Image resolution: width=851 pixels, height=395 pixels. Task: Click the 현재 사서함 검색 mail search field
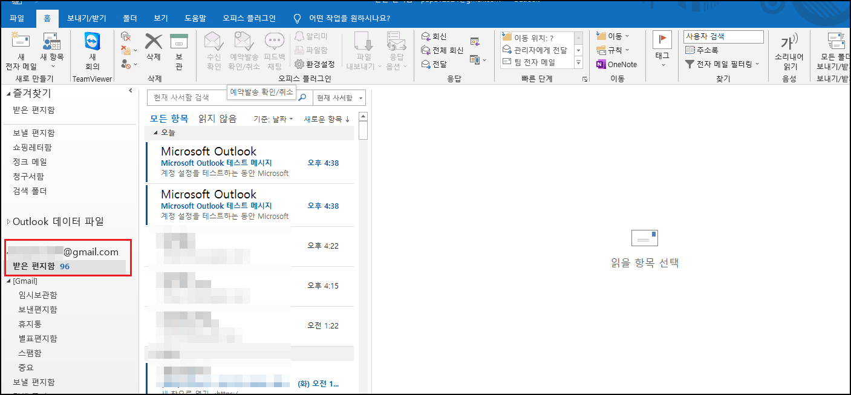pyautogui.click(x=222, y=97)
